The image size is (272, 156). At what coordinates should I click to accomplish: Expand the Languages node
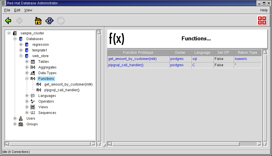point(27,96)
